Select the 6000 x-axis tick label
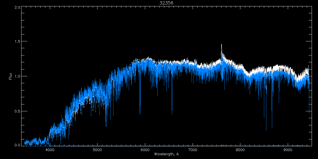The image size is (318, 159). (145, 150)
